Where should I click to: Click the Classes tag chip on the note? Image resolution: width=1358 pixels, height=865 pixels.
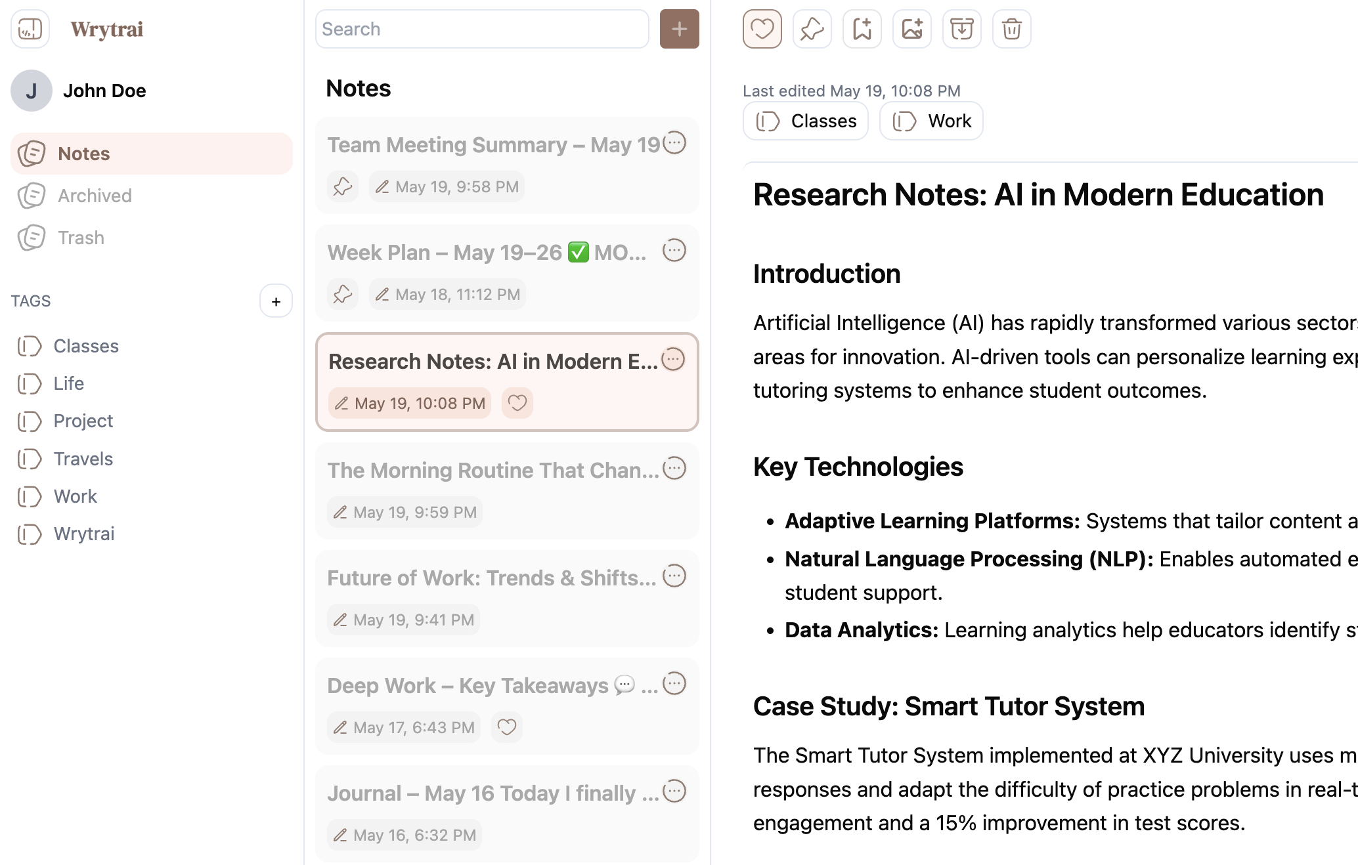(806, 121)
